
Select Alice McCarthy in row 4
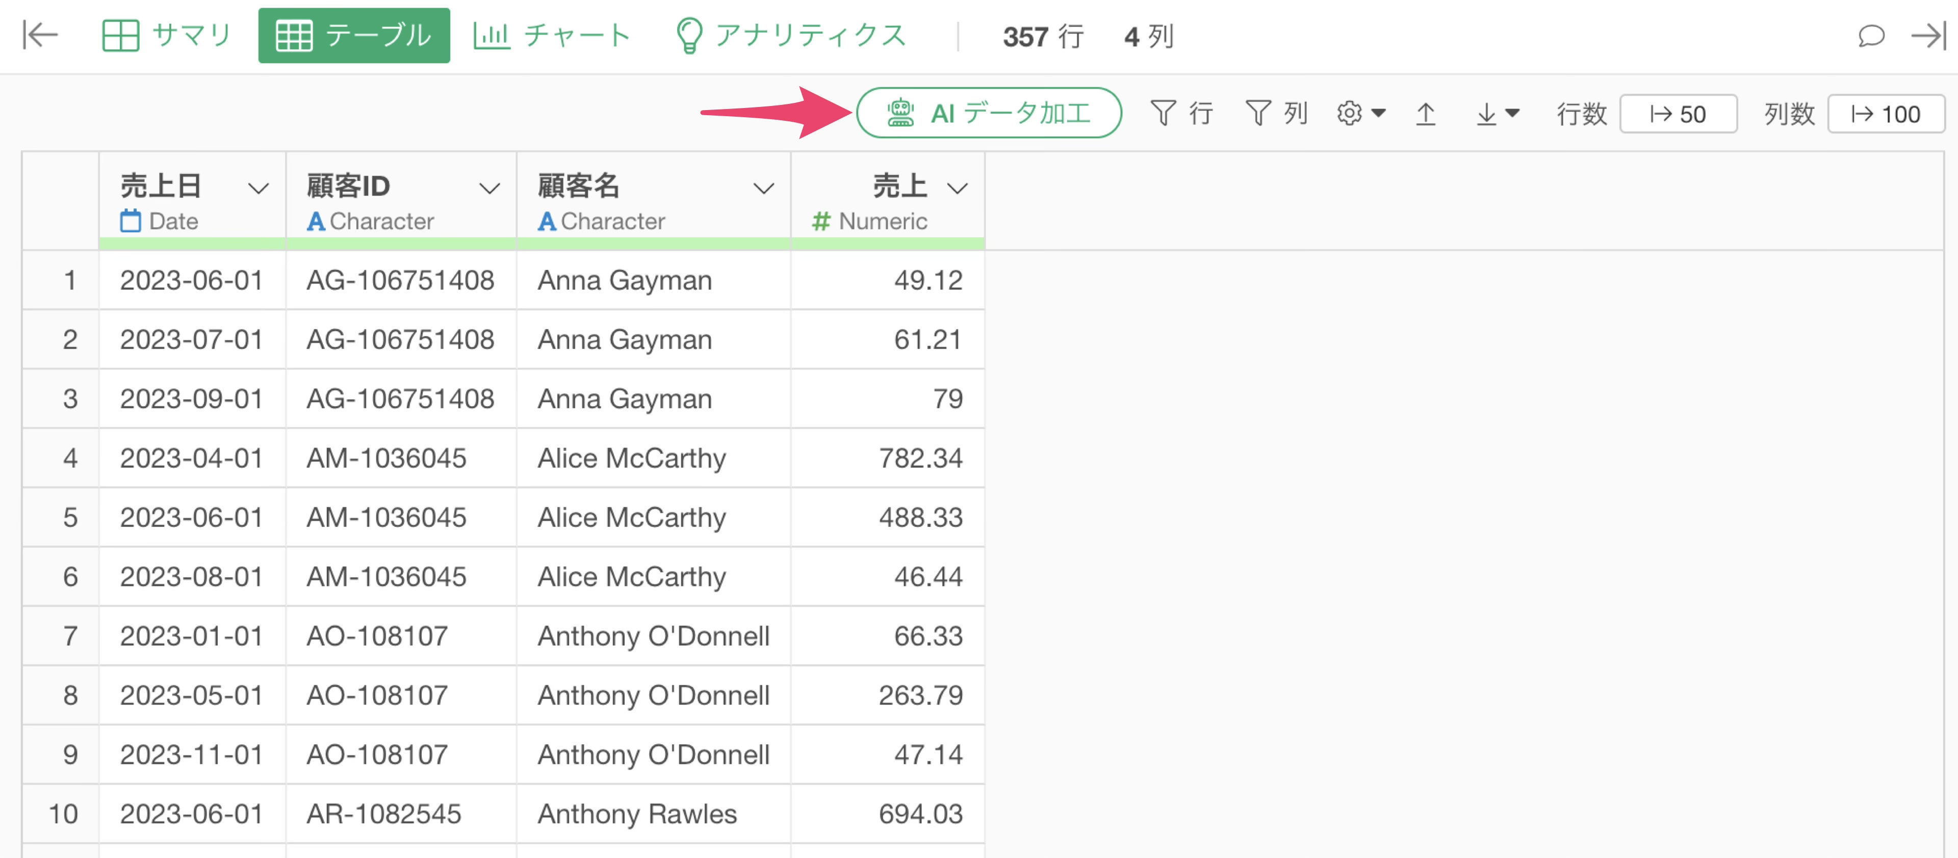(653, 458)
